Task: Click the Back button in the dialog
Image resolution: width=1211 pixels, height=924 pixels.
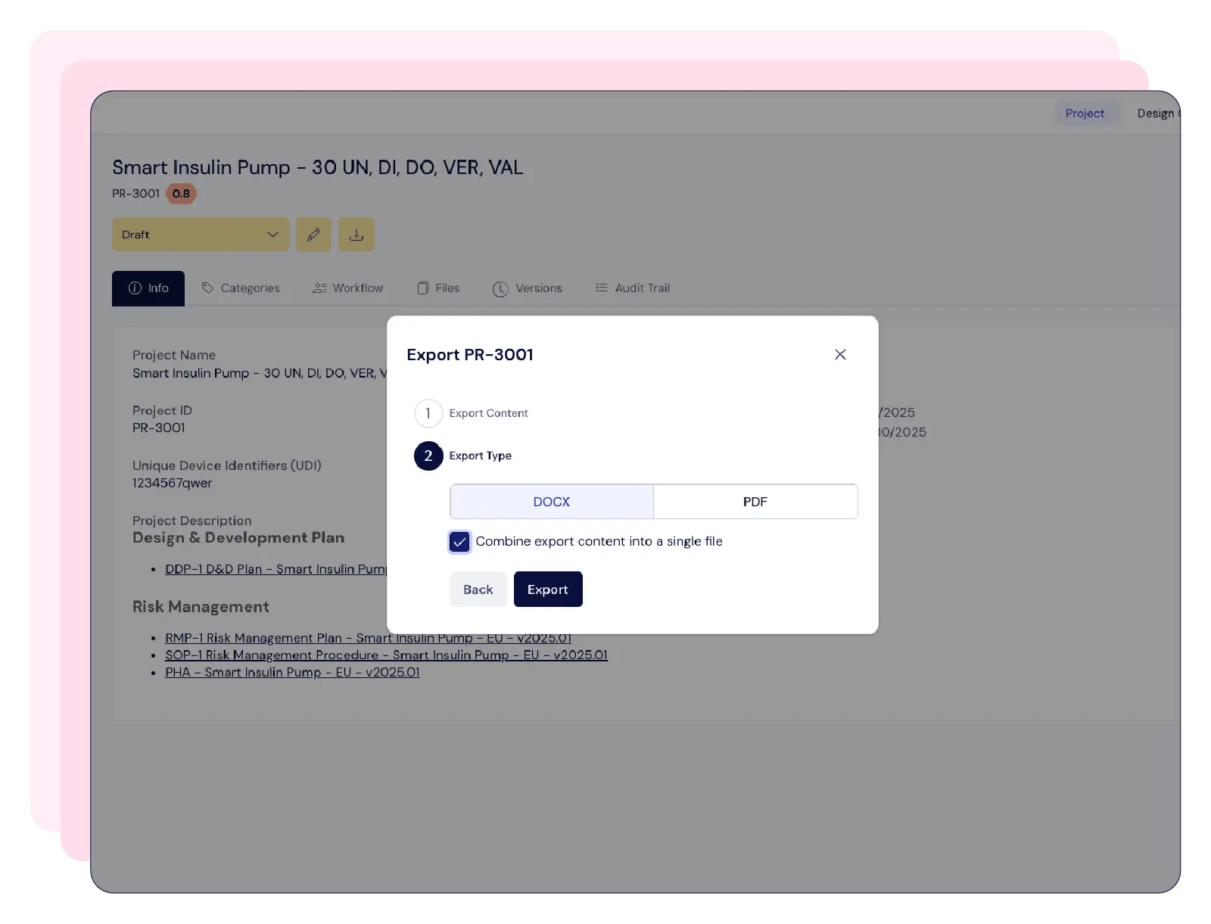Action: click(478, 589)
